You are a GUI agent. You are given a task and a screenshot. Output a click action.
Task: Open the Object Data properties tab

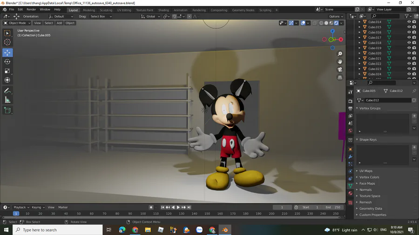coord(350,186)
